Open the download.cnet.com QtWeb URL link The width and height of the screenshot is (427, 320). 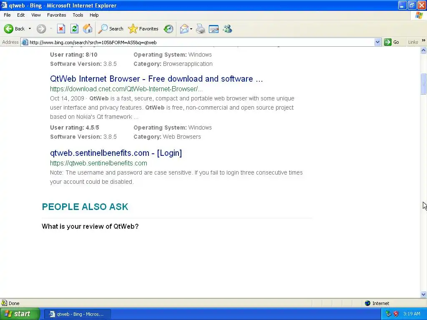126,89
